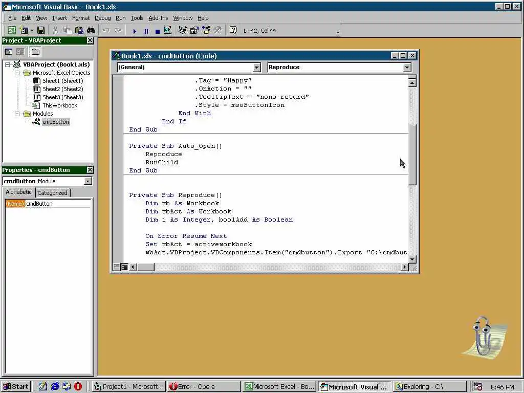
Task: Open the Insert menu
Action: (x=59, y=18)
